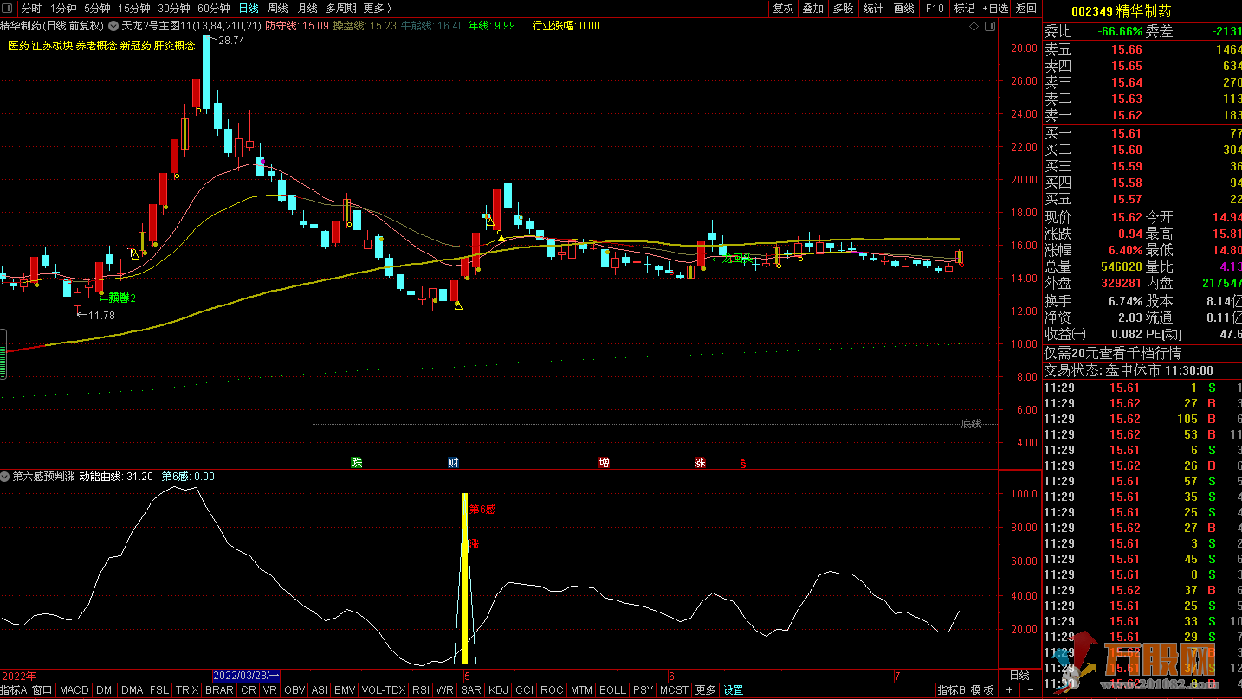Viewport: 1242px width, 699px height.
Task: Click the 叠加 overlay button
Action: (x=812, y=8)
